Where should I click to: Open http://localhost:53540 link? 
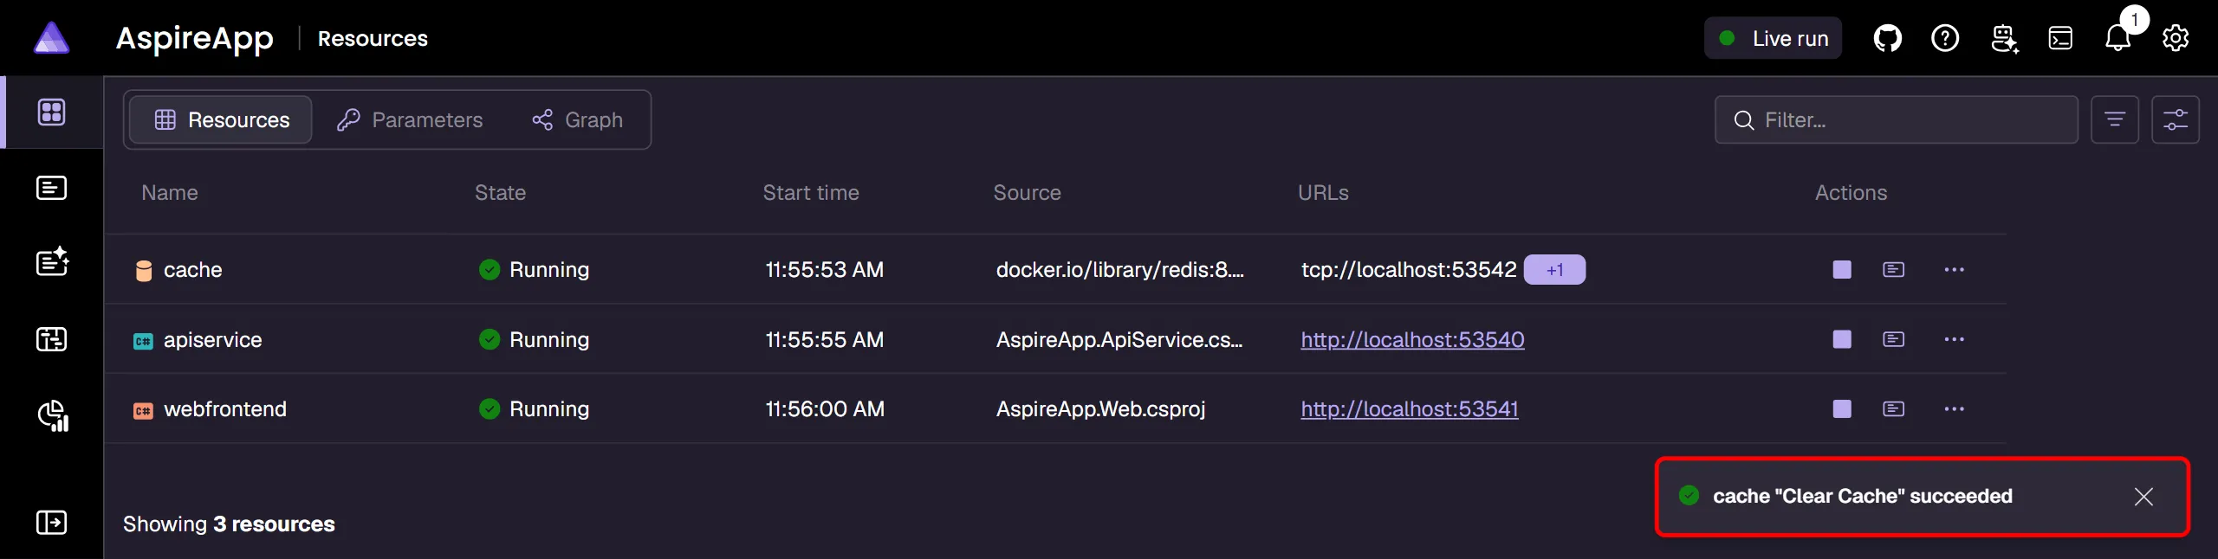(1412, 340)
